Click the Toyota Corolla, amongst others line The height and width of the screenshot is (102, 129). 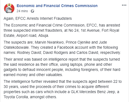30,97
